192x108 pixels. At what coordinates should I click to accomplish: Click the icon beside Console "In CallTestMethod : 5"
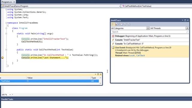pyautogui.click(x=113, y=44)
